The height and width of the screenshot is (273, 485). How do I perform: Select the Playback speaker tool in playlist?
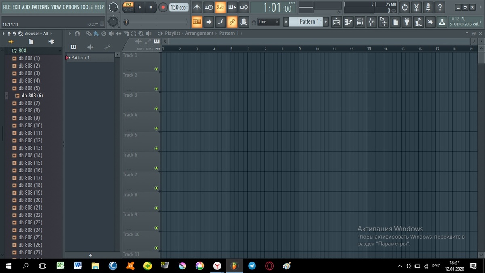149,34
